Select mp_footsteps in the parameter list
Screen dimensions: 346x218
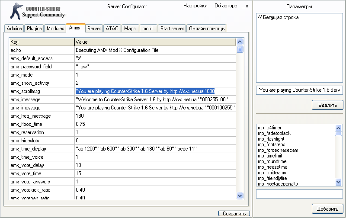(x=272, y=144)
